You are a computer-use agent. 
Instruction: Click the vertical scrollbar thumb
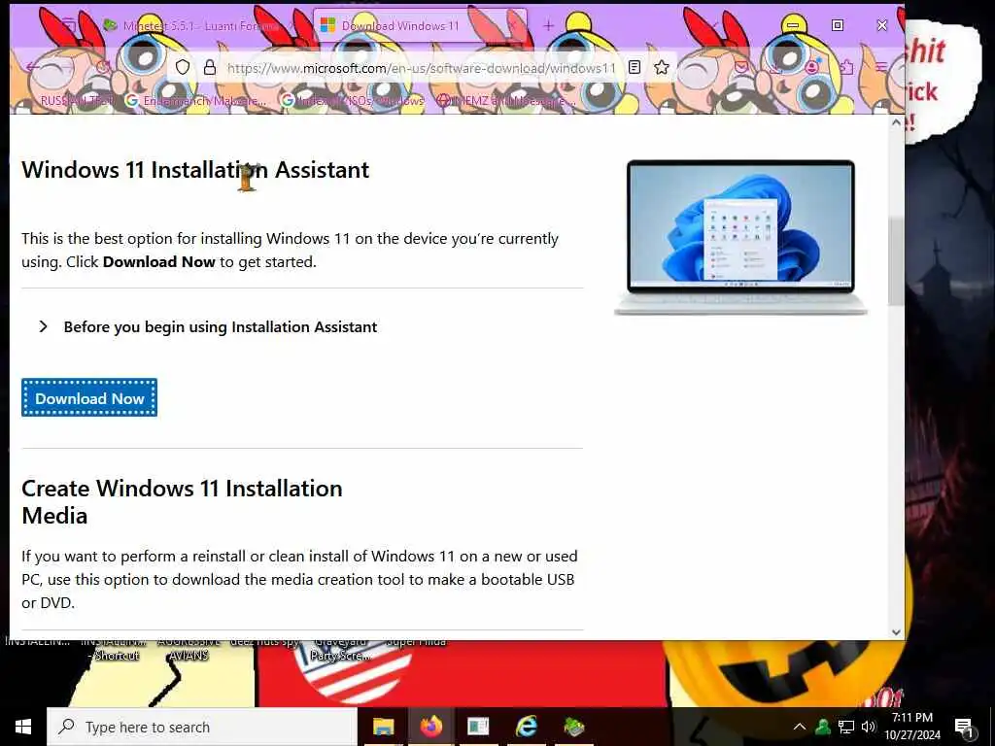pos(895,261)
